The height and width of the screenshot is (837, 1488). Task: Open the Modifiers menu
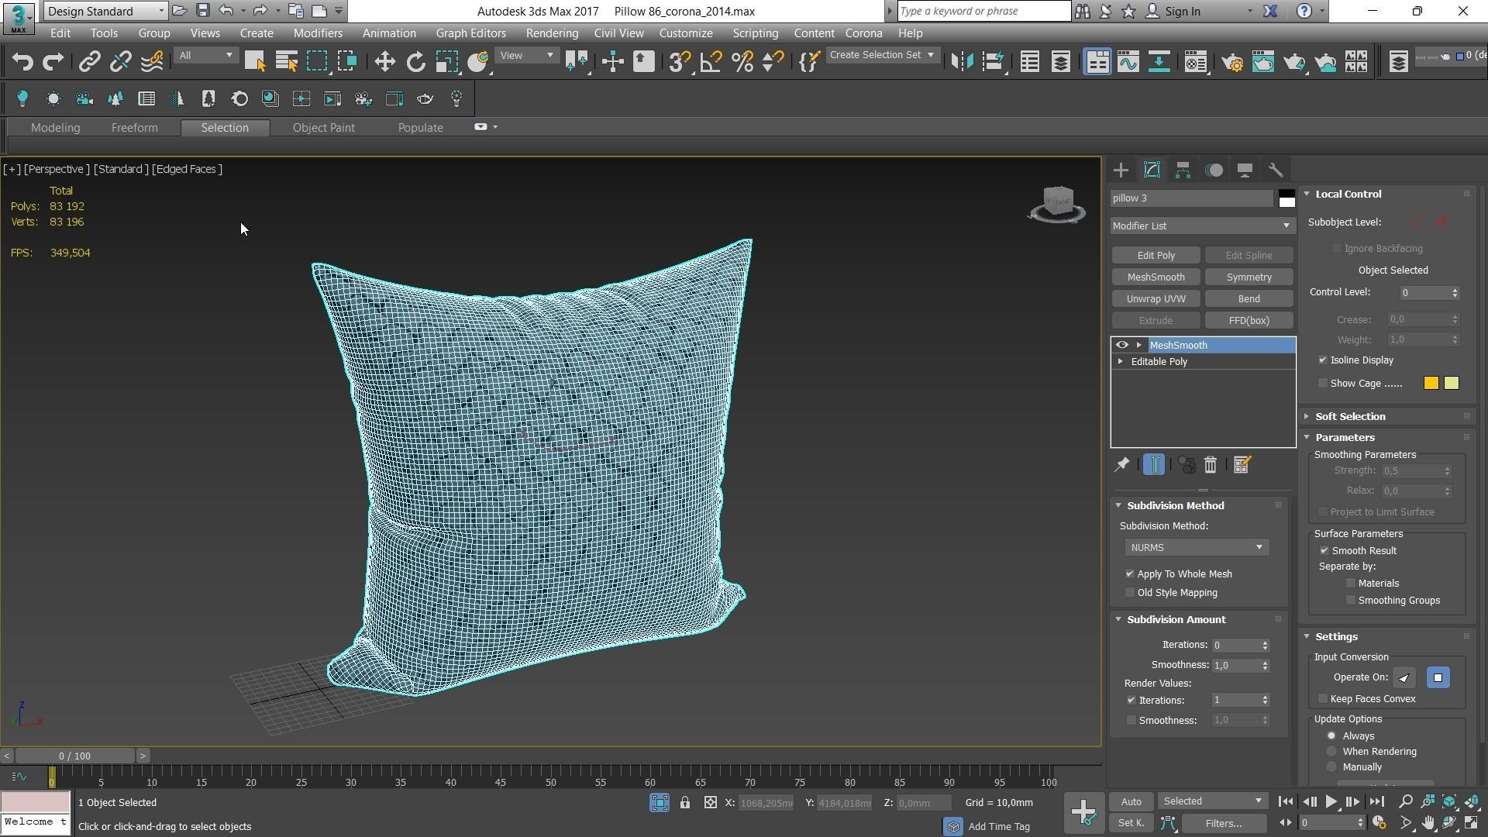pos(318,33)
